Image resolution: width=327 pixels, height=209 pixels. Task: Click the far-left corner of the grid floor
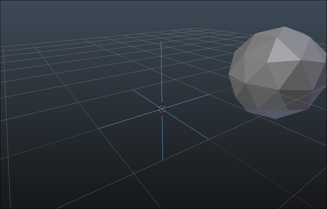[3, 47]
